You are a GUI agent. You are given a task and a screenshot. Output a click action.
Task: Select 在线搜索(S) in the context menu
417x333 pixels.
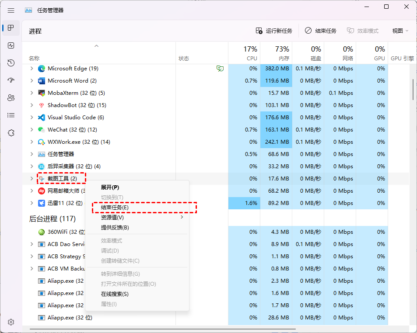click(x=115, y=294)
